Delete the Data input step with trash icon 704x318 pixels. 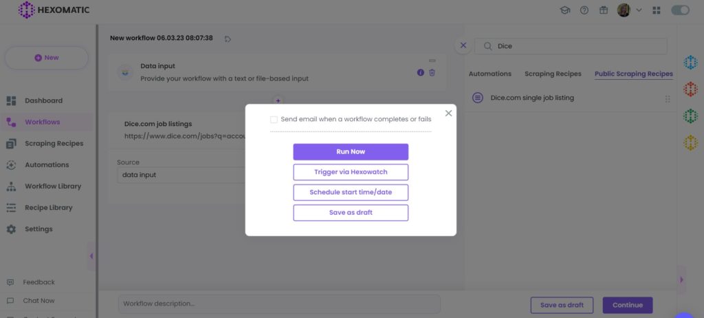(x=432, y=72)
